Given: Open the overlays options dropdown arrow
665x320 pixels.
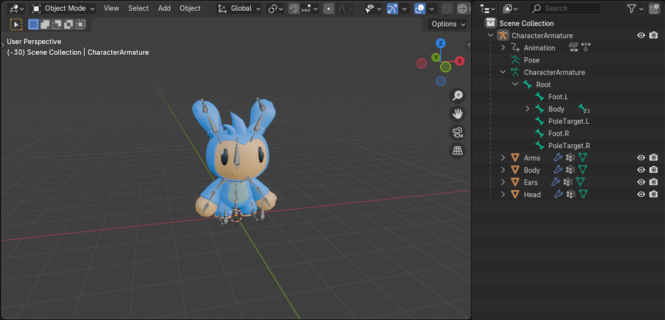Looking at the screenshot, I should [431, 8].
